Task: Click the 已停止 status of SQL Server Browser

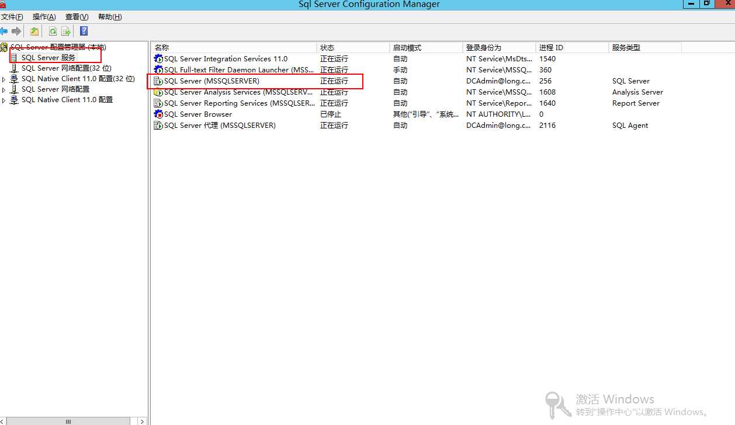Action: [331, 114]
